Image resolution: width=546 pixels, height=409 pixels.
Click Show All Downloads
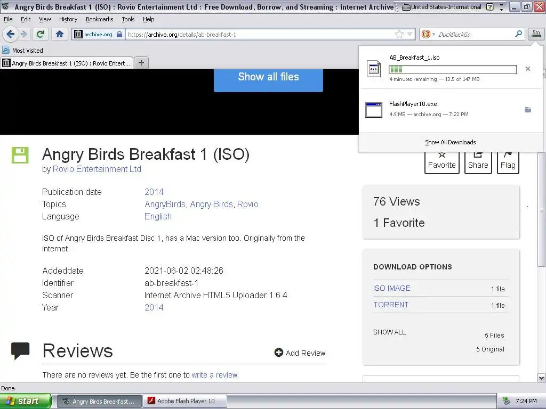tap(450, 142)
